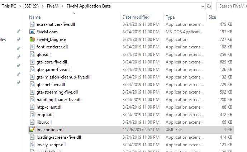Screen dimensions: 247x152
Task: Select libuv.dll file name
Action: (44, 122)
